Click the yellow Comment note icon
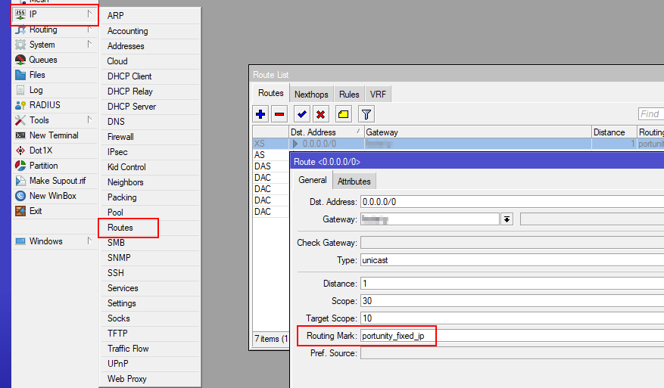The width and height of the screenshot is (664, 388). (343, 114)
